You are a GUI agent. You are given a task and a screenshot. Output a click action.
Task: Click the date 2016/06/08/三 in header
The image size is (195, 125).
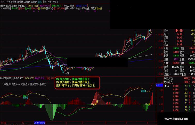6,8
